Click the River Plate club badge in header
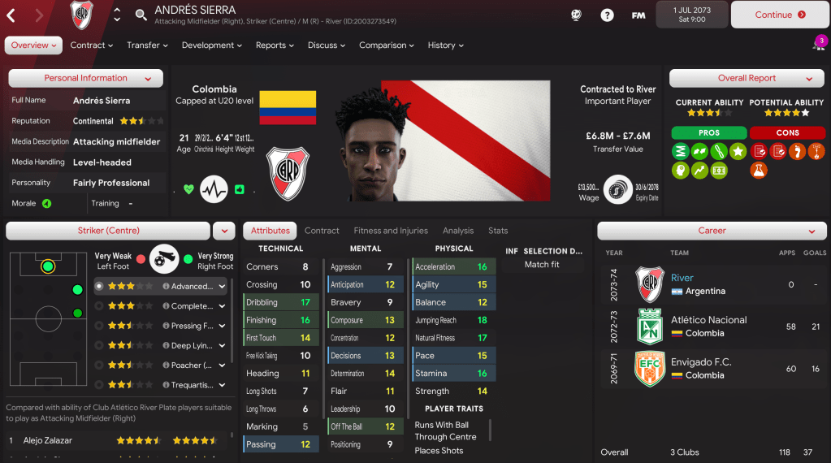831x463 pixels. (81, 15)
